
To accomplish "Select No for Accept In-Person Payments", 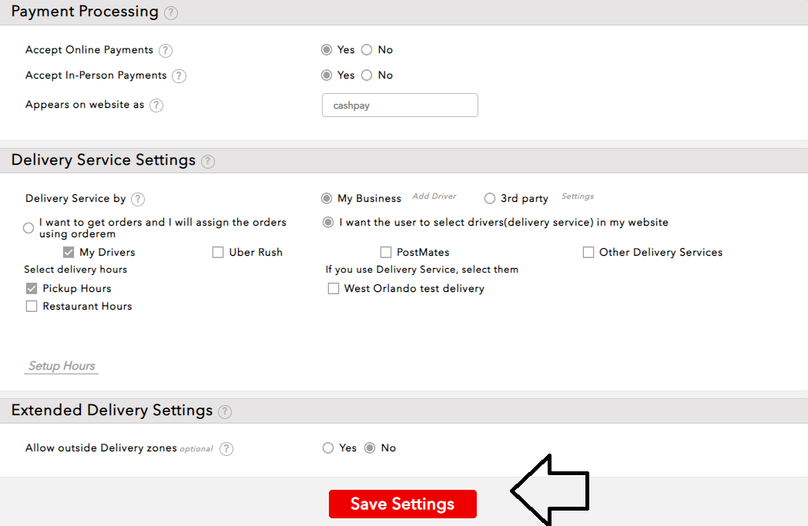I will click(367, 75).
